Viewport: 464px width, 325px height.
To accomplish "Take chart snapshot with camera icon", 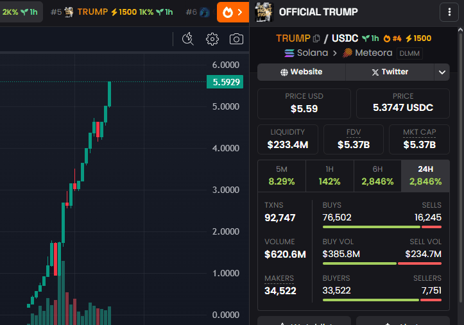I will tap(236, 39).
